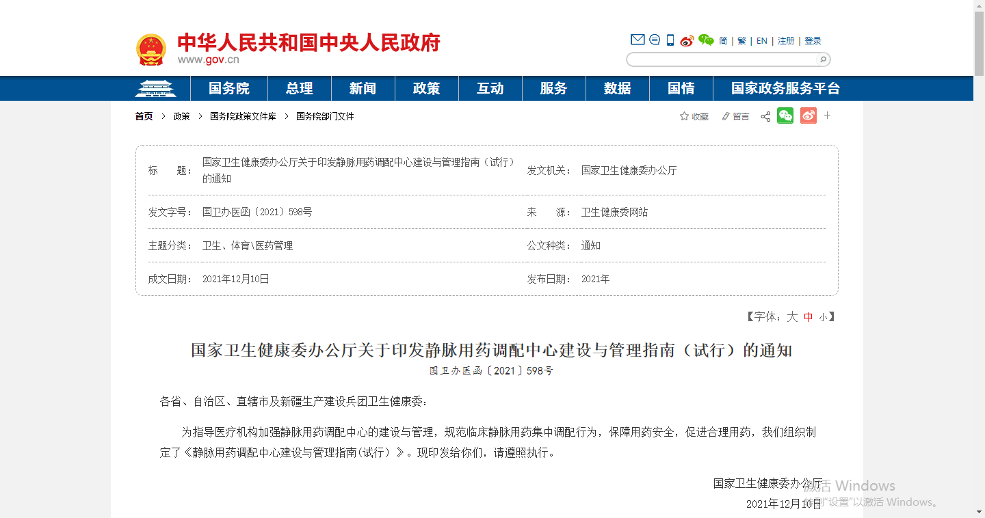Click the share network icon
The image size is (985, 518).
[765, 117]
